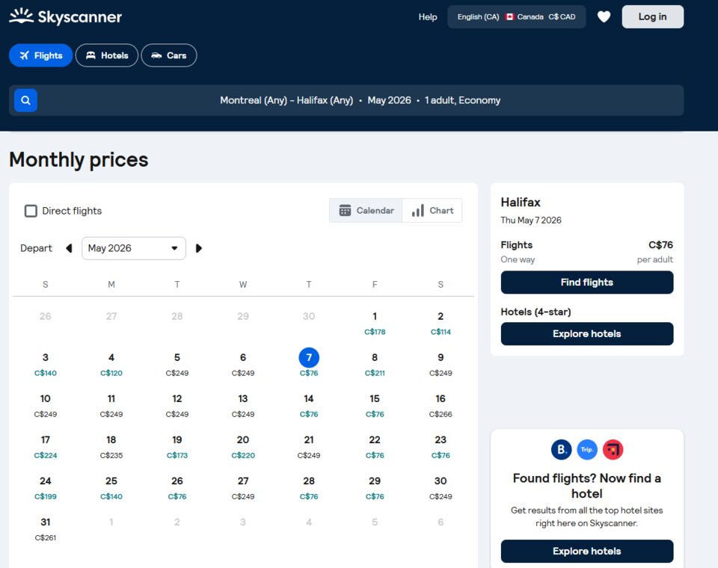The width and height of the screenshot is (718, 568).
Task: Enable the Direct flights checkbox
Action: tap(31, 211)
